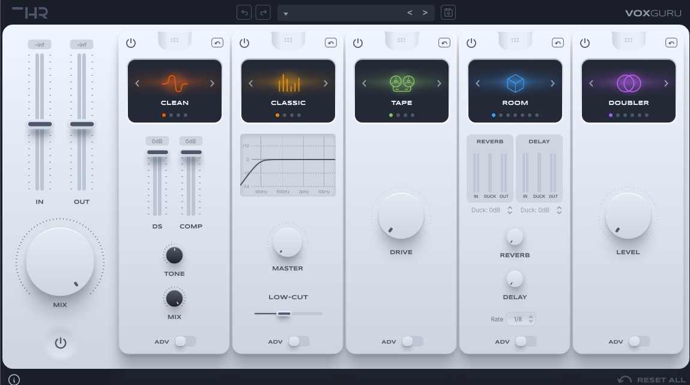Reset the Classic EQ module
The image size is (690, 385).
click(331, 43)
